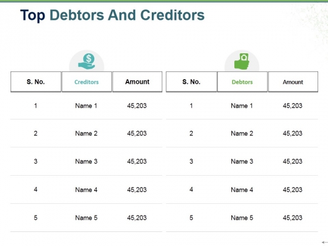Click the debtors green hand-holding-cash icon
Screen dimensions: 328x246
click(x=241, y=61)
